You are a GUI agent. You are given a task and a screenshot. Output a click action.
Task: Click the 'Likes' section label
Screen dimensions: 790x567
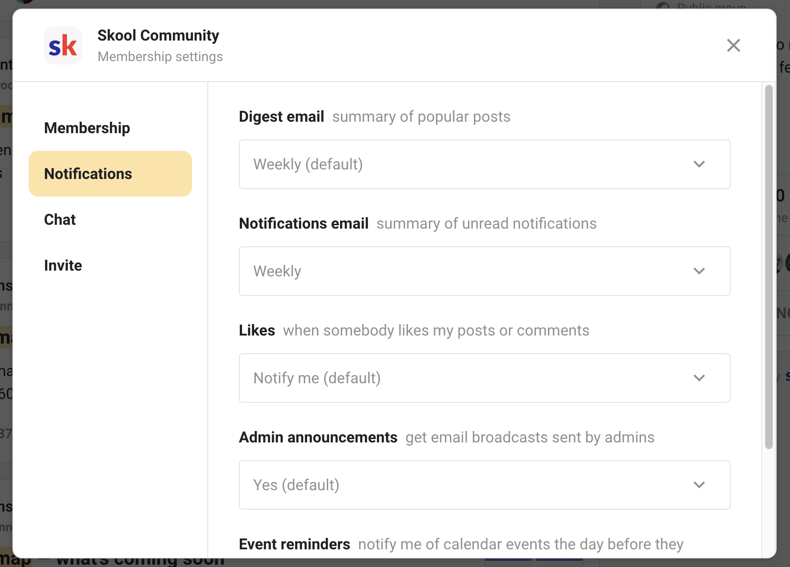(x=257, y=330)
